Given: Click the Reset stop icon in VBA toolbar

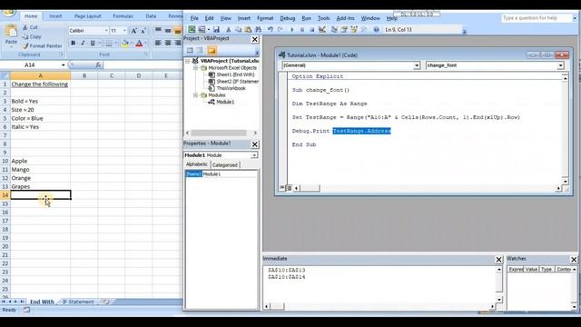Looking at the screenshot, I should click(311, 29).
